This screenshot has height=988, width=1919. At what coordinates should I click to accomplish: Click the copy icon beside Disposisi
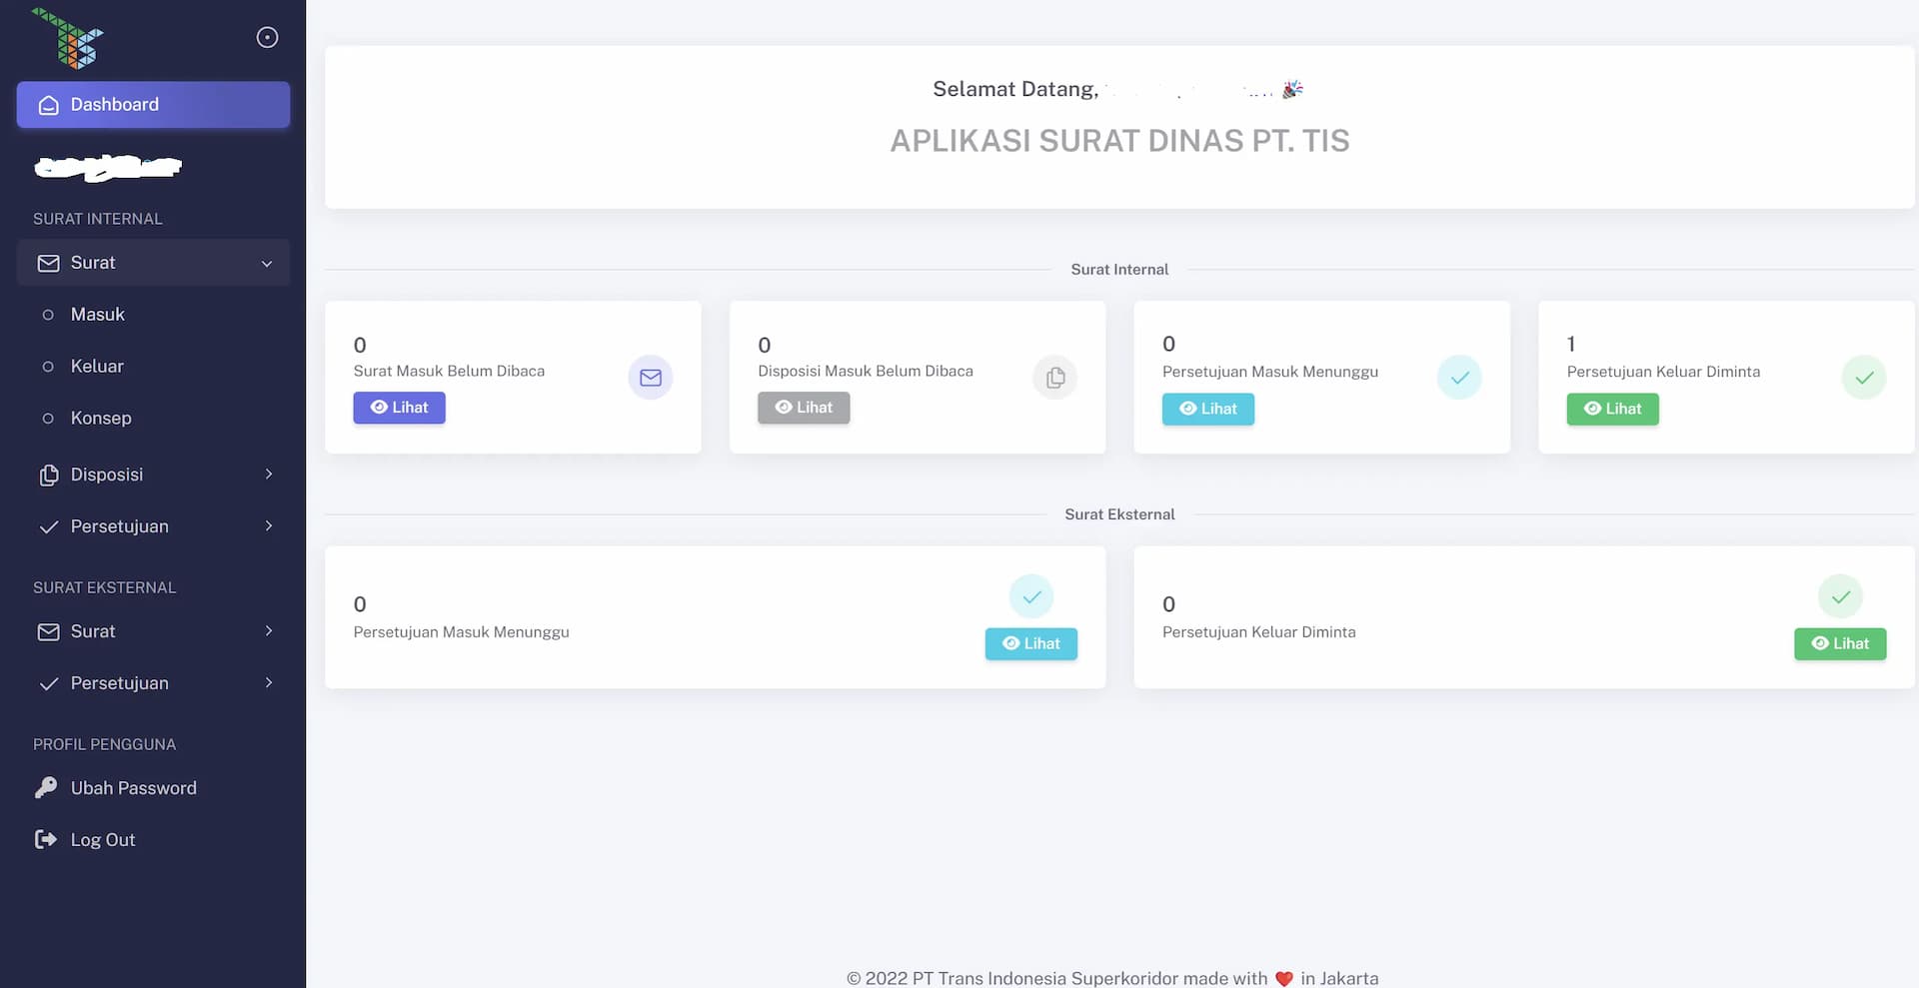pos(48,475)
